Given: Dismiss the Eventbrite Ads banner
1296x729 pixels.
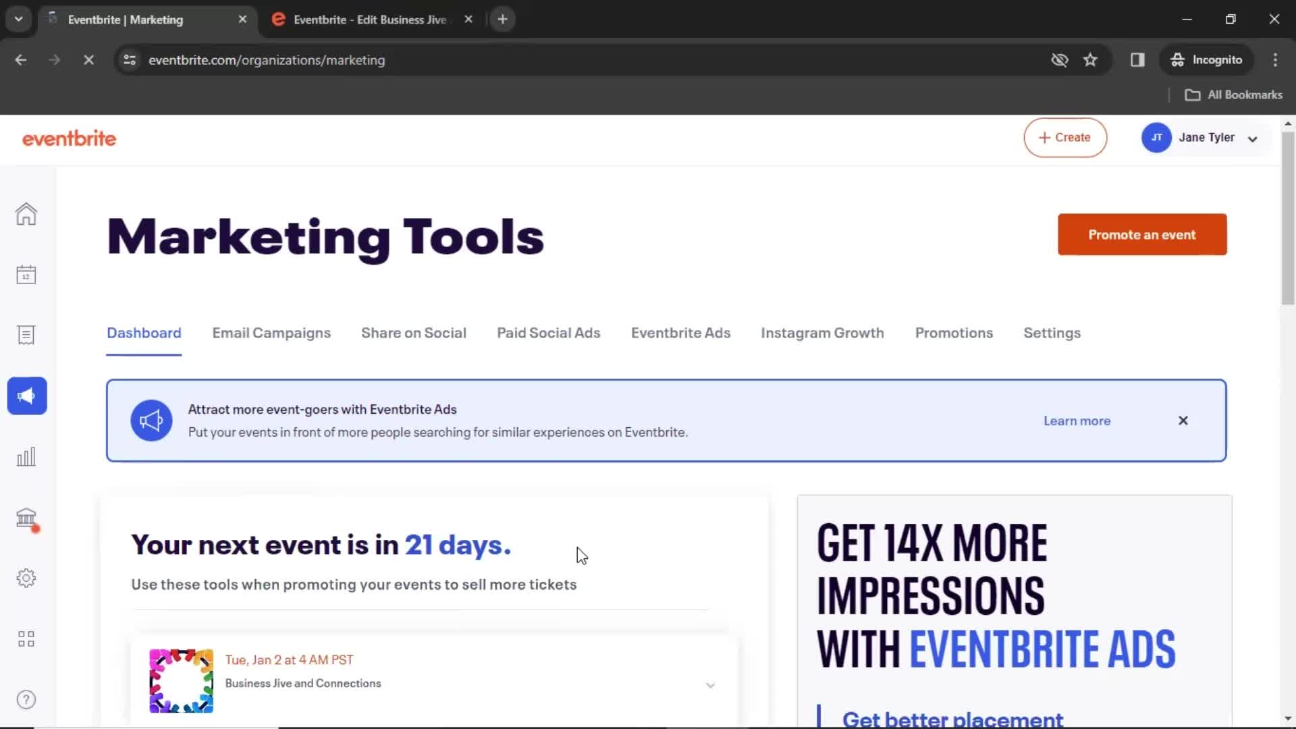Looking at the screenshot, I should coord(1183,421).
